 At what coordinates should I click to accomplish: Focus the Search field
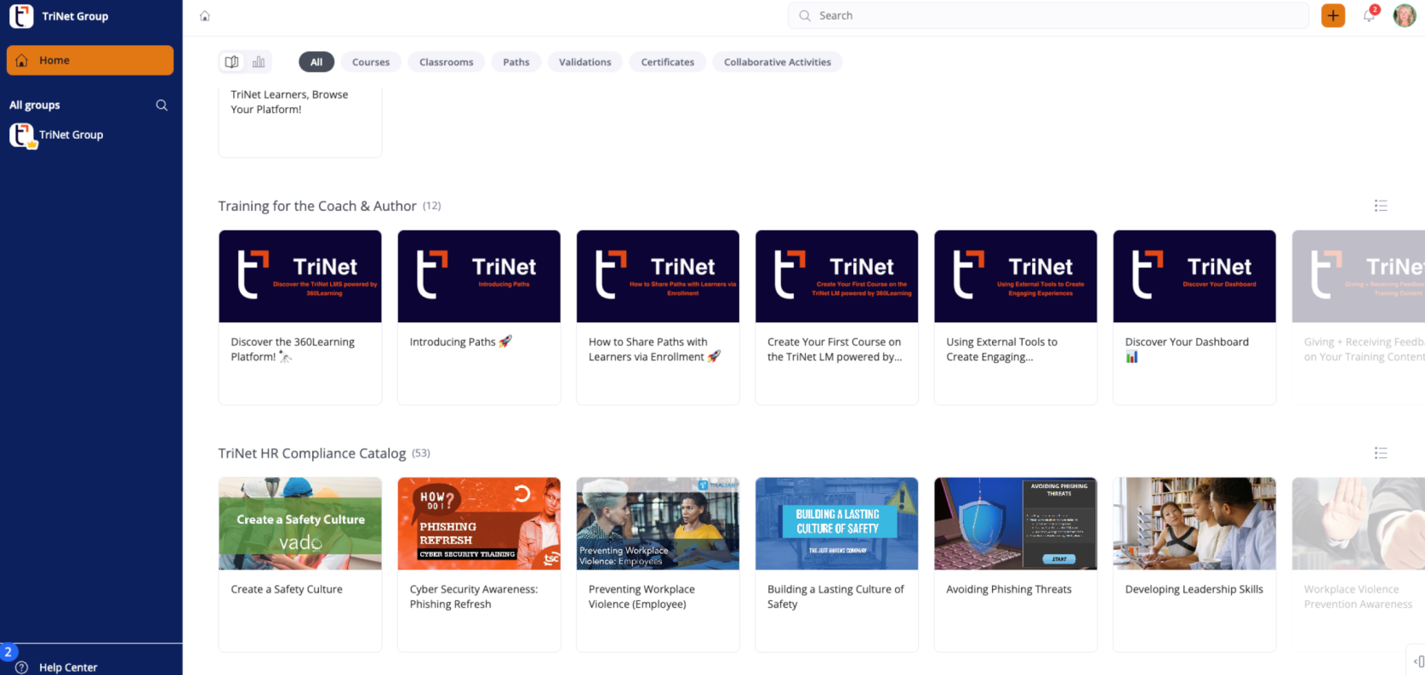pos(1048,16)
